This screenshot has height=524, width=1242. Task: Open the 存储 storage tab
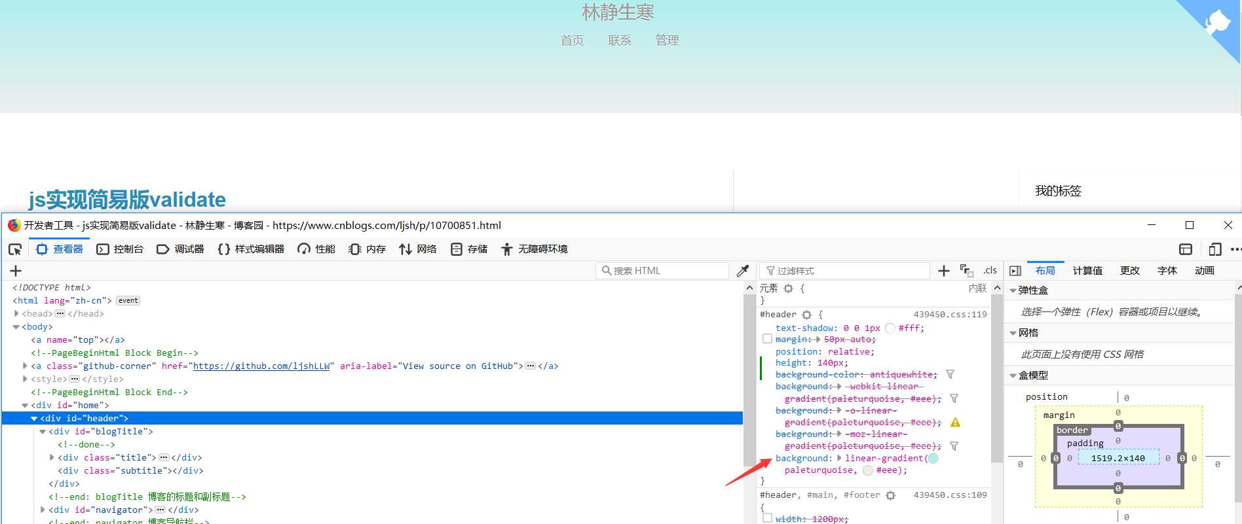click(x=469, y=249)
